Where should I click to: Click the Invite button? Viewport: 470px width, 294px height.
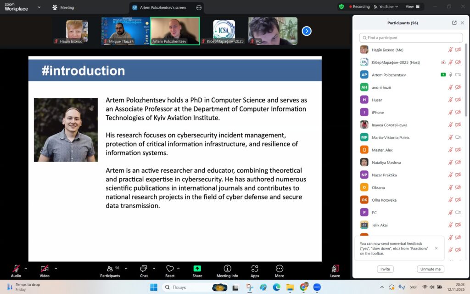coord(385,269)
